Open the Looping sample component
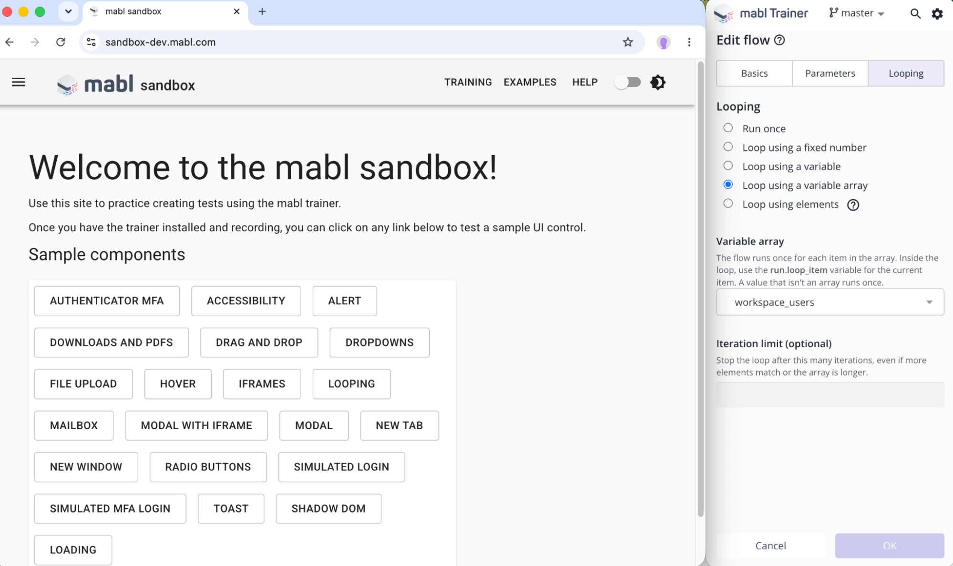953x566 pixels. (351, 384)
